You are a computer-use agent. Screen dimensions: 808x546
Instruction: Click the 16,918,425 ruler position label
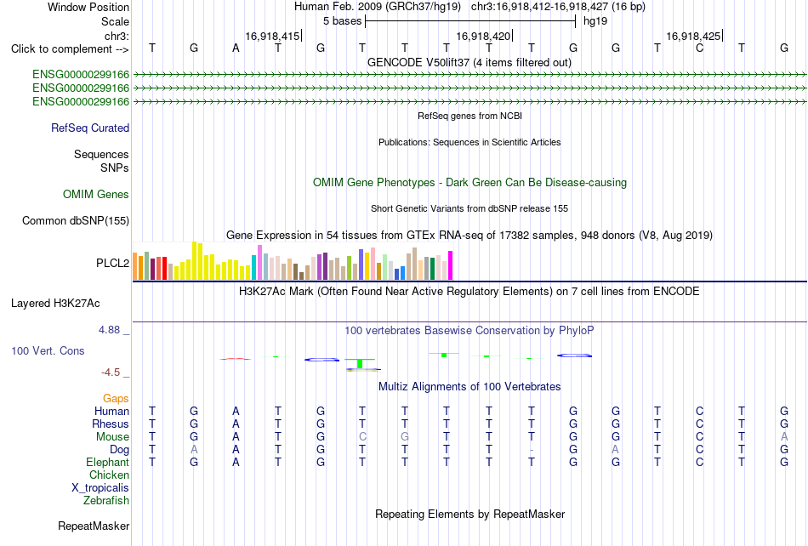click(x=693, y=36)
